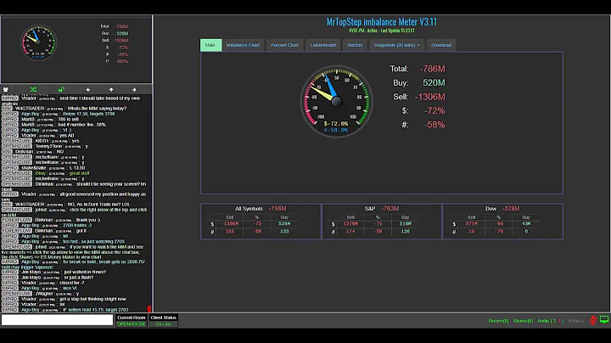The image size is (611, 343).
Task: Click the Rooms link in the bottom bar
Action: point(498,321)
